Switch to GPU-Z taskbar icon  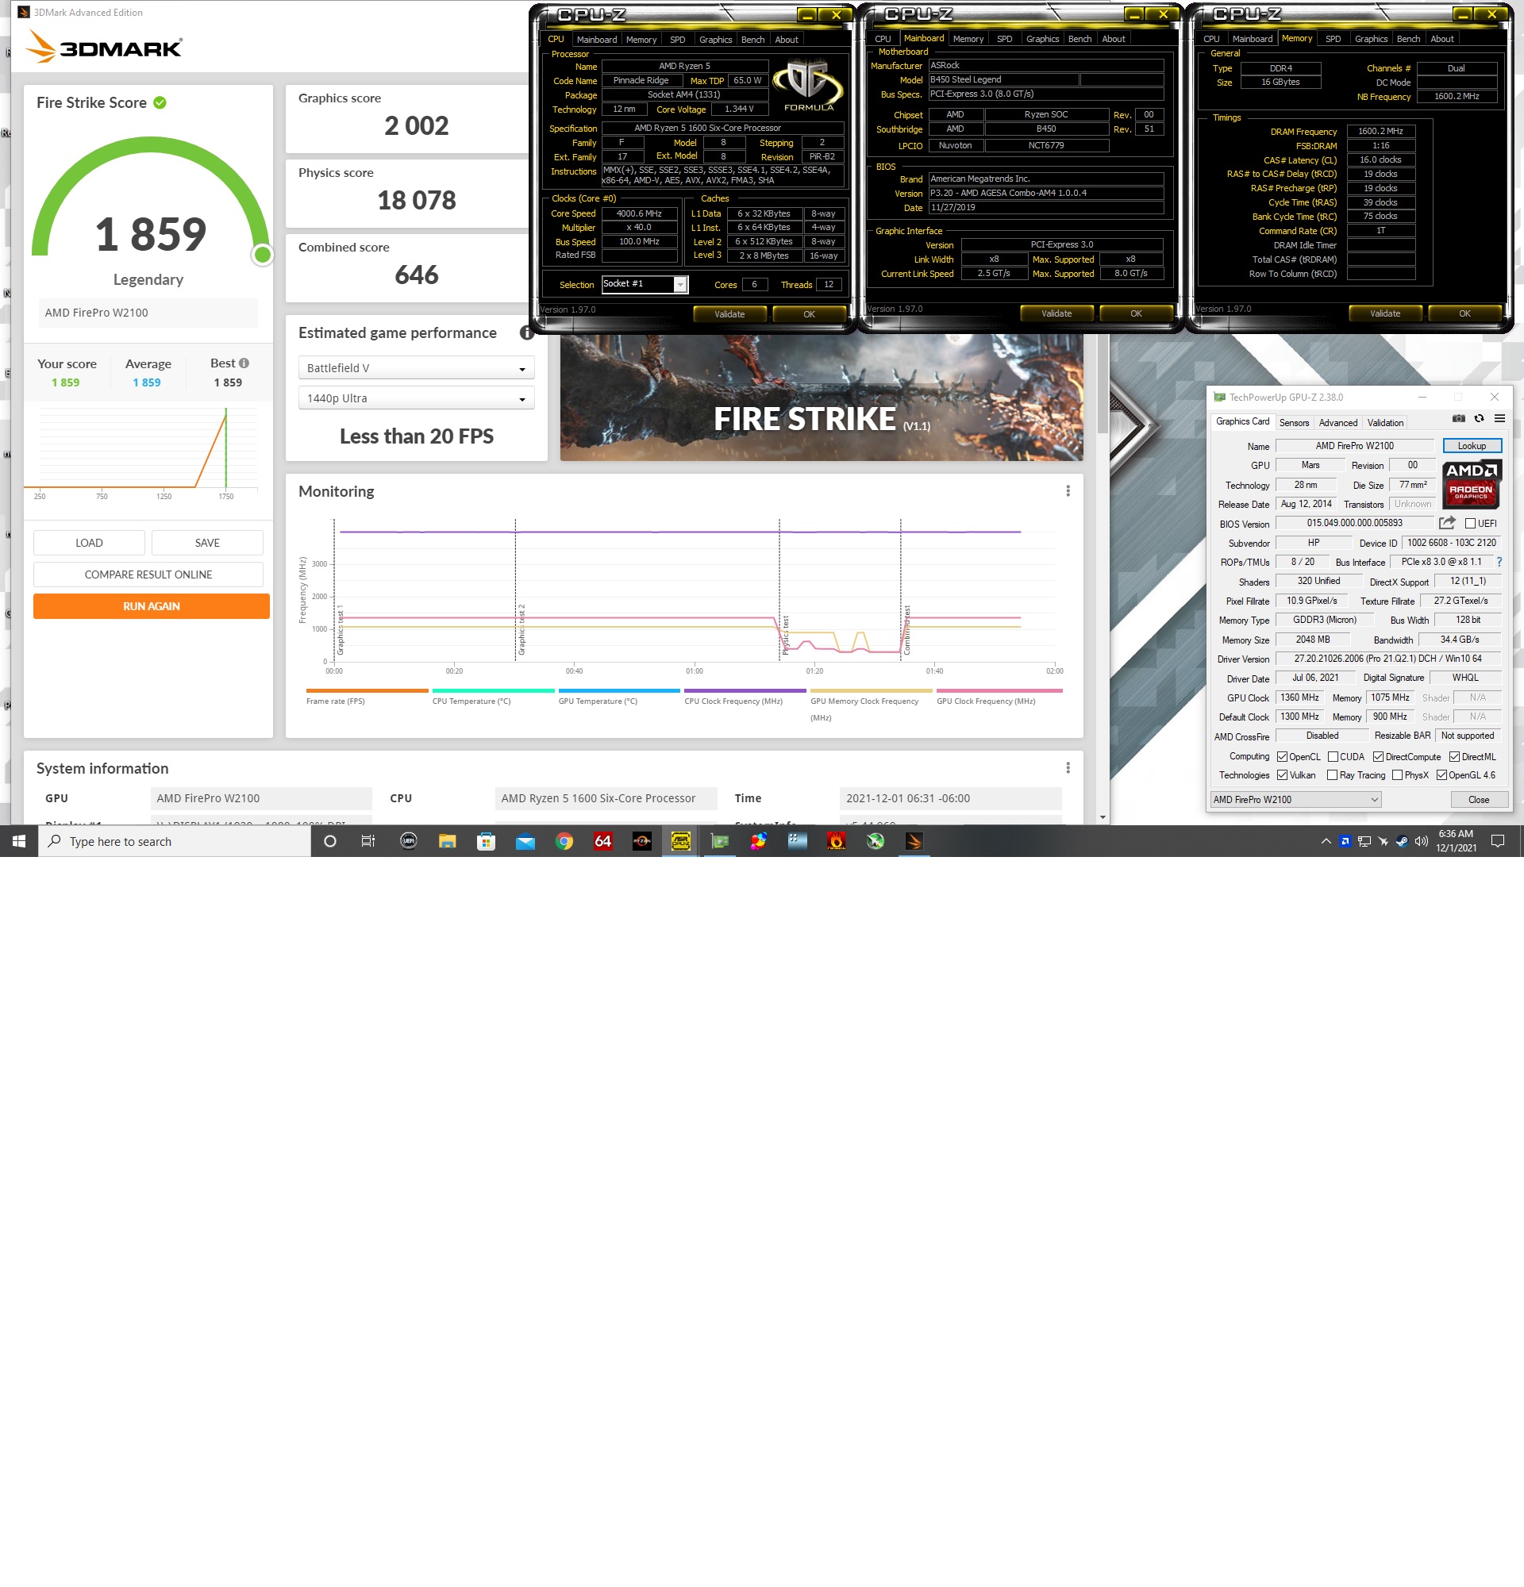pyautogui.click(x=719, y=841)
